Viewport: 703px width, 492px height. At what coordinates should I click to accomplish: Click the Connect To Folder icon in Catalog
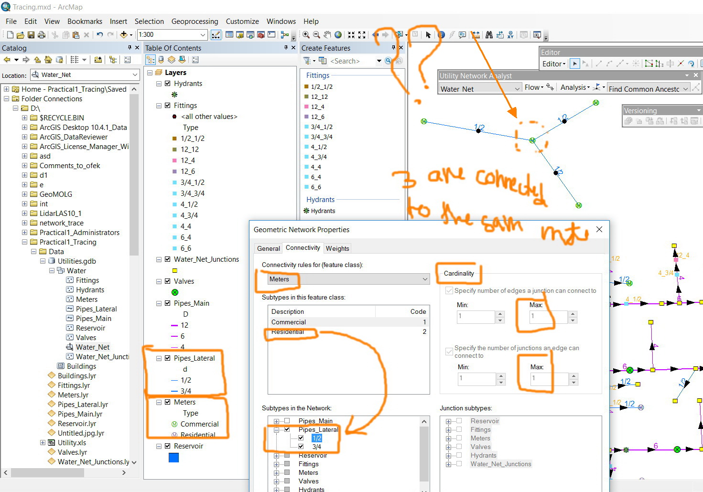(x=98, y=60)
